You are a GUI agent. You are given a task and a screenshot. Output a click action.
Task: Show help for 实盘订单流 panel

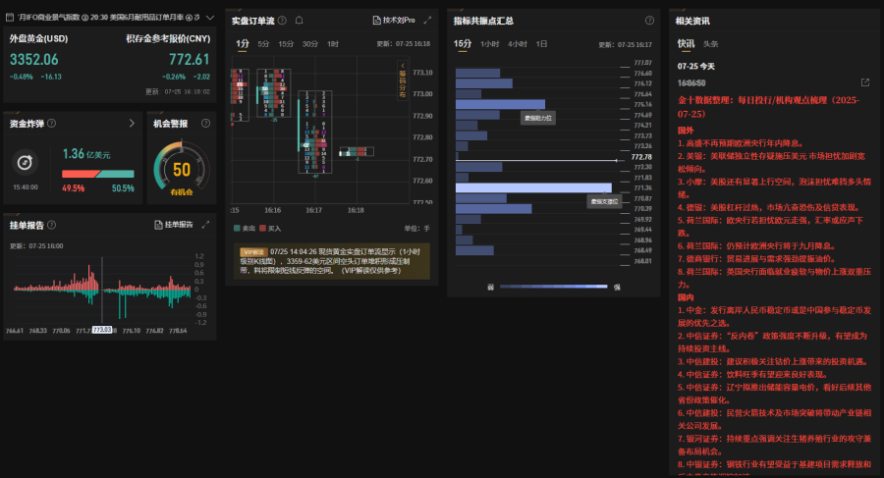point(283,21)
